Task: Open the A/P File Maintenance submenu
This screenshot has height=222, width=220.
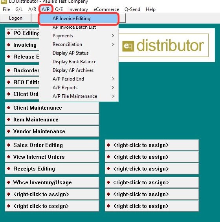Action: (79, 96)
